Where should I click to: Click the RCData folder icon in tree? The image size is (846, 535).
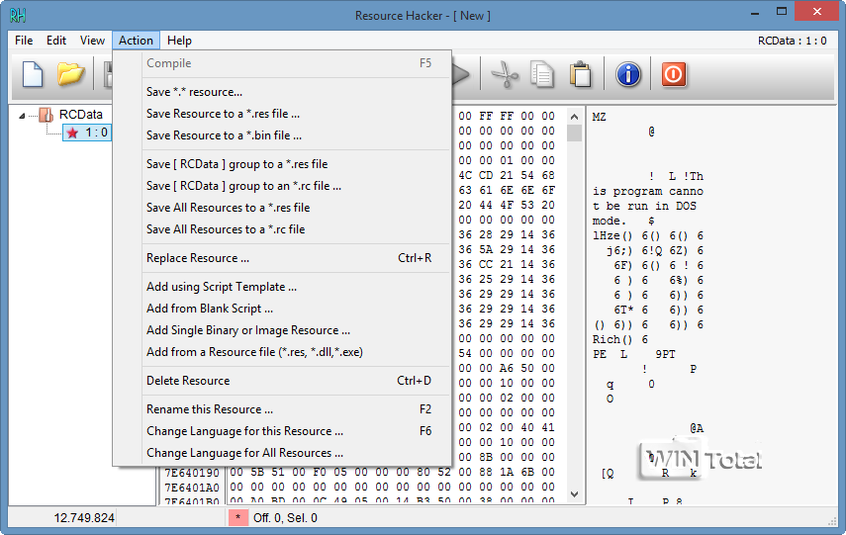click(47, 115)
